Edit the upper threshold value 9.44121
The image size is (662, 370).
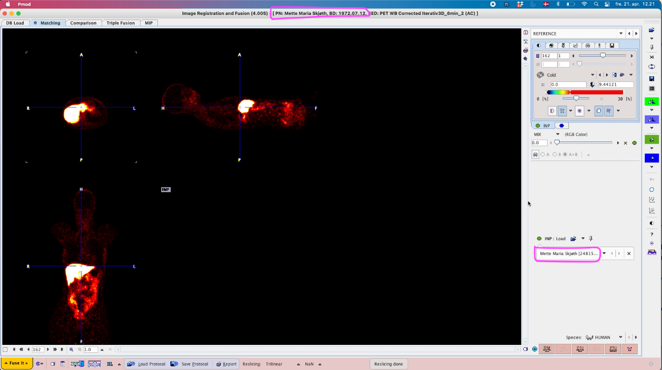(x=615, y=85)
